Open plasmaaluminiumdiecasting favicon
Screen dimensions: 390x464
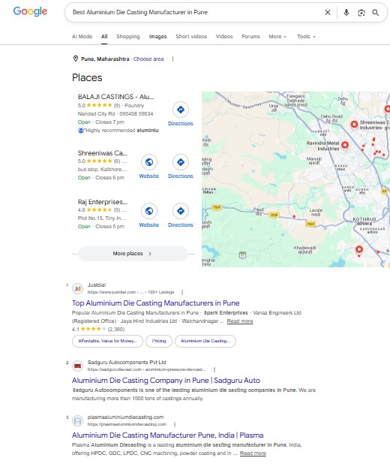[77, 420]
